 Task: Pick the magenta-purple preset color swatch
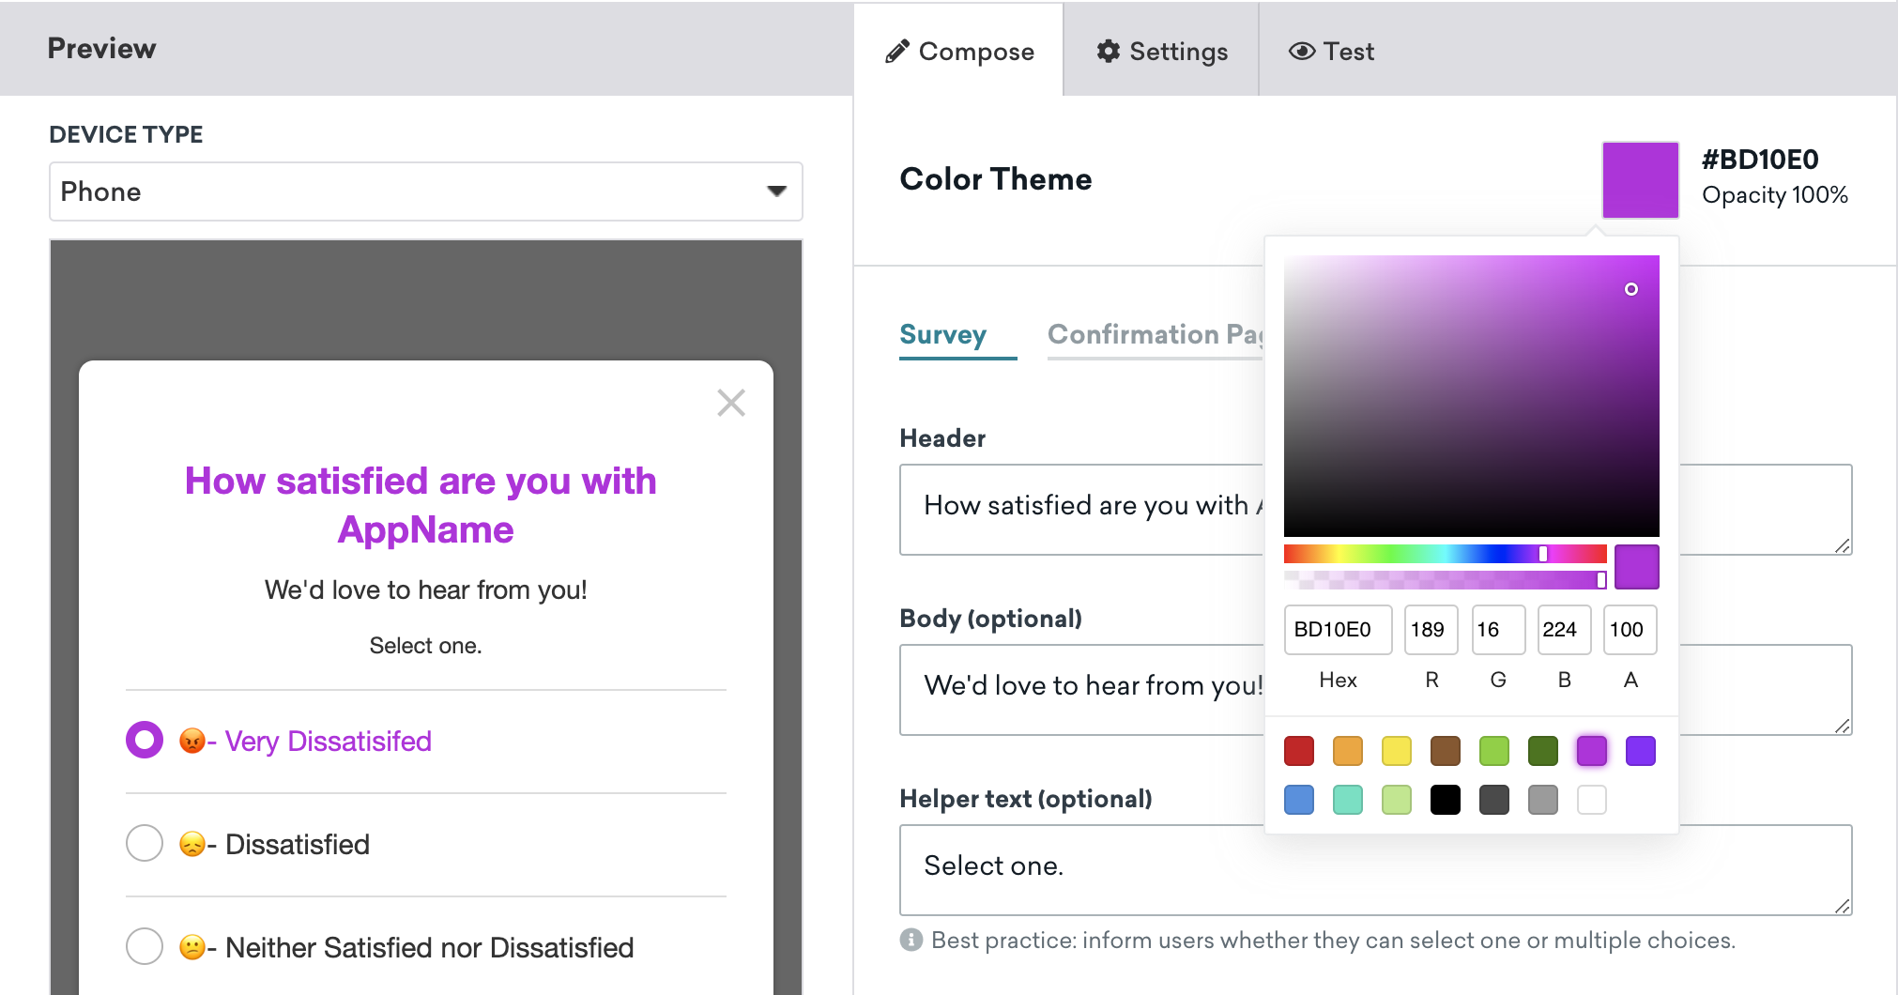pos(1592,751)
